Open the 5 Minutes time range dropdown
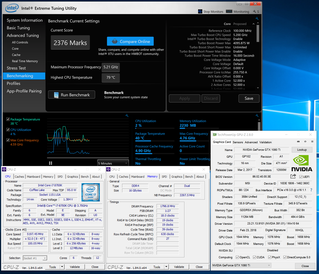This screenshot has width=319, height=274. point(113,163)
